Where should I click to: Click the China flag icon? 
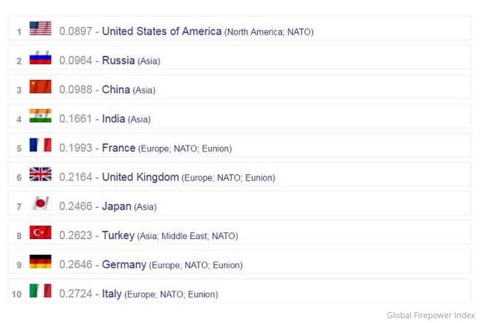coord(41,87)
